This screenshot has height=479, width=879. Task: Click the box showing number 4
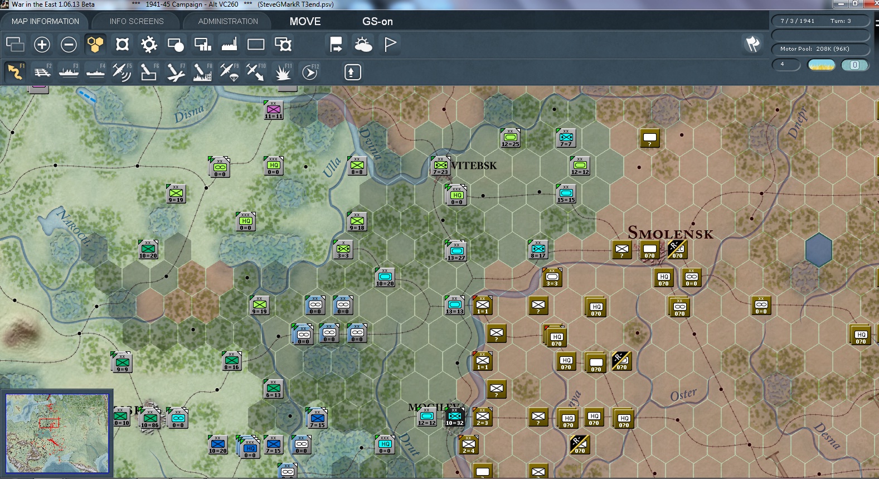coord(785,65)
